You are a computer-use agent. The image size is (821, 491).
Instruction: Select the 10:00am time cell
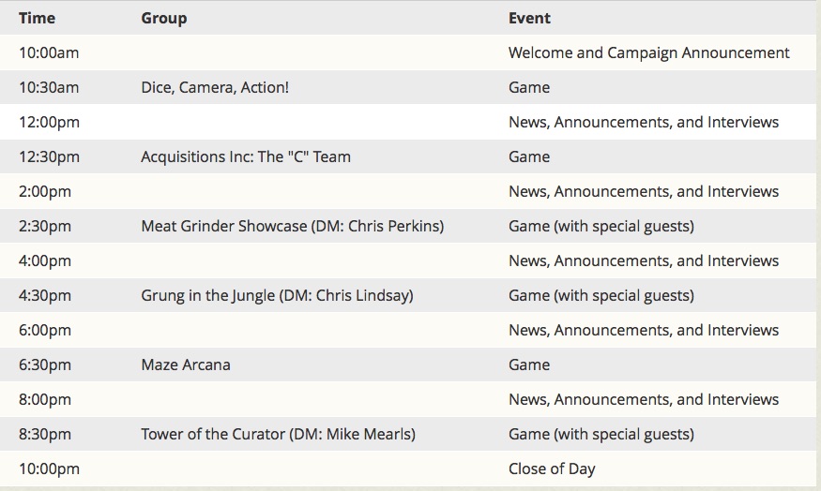pos(49,52)
